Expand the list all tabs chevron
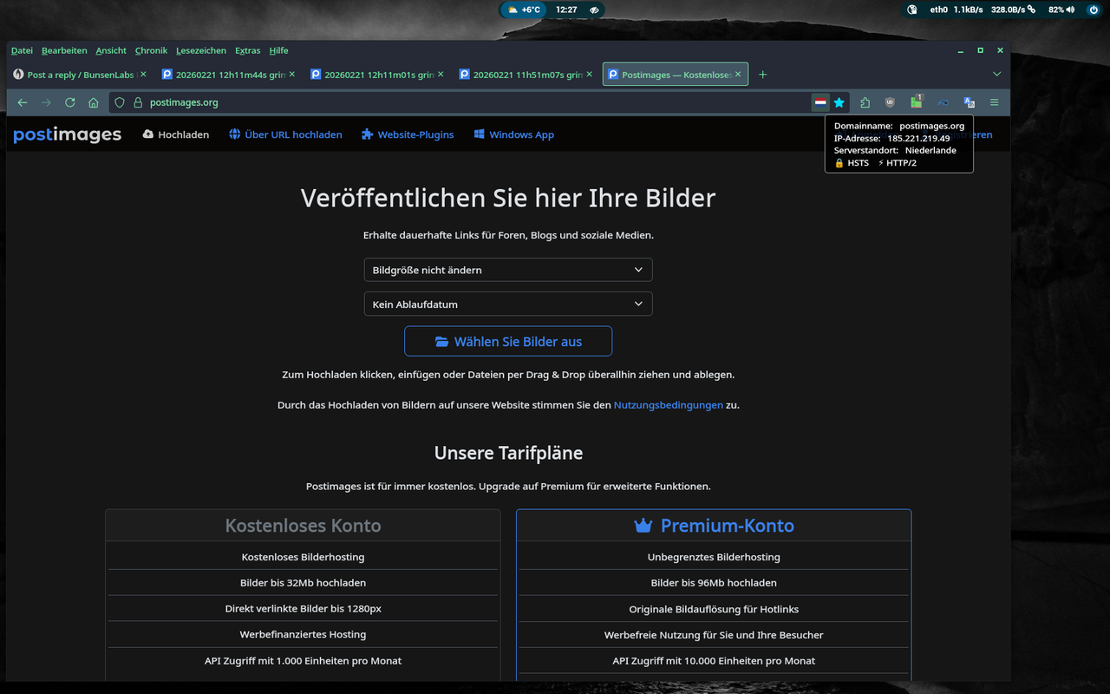This screenshot has width=1110, height=694. pyautogui.click(x=997, y=75)
